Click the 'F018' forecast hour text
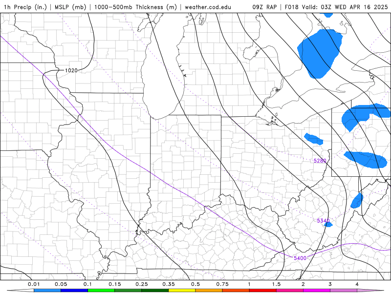Screen dimensions: 391x293 (x=291, y=7)
